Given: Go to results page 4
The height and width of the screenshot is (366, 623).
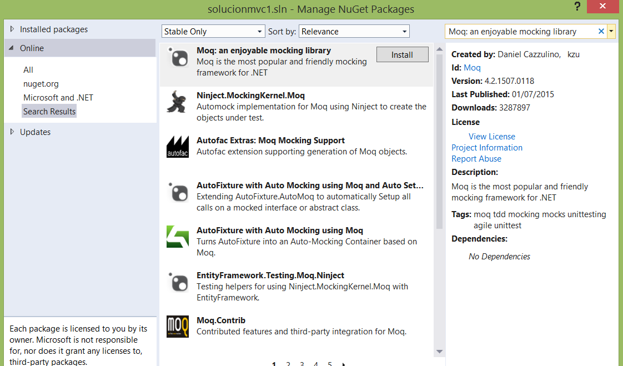Looking at the screenshot, I should coord(316,364).
